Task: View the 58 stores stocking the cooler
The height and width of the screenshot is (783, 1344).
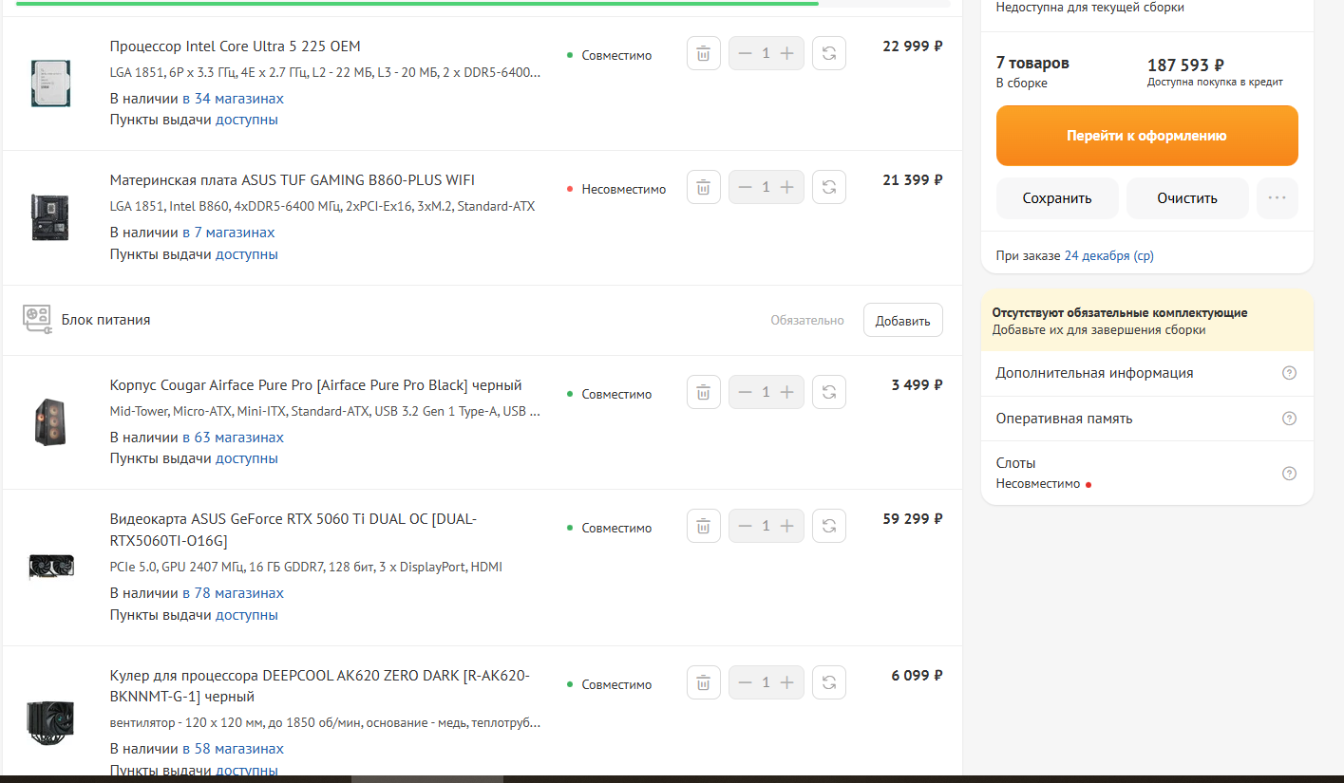Action: [x=233, y=749]
